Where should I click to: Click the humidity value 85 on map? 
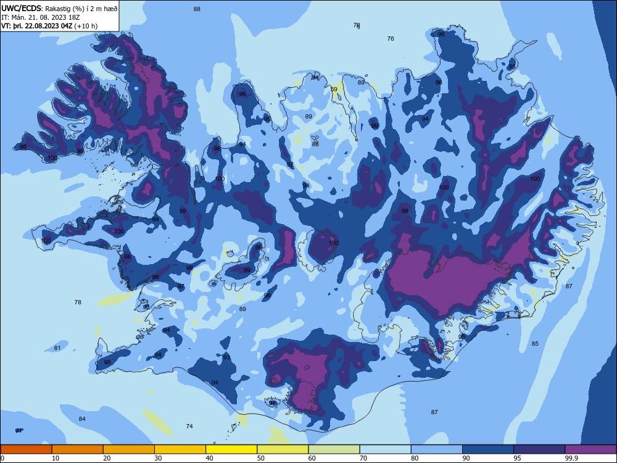point(535,344)
